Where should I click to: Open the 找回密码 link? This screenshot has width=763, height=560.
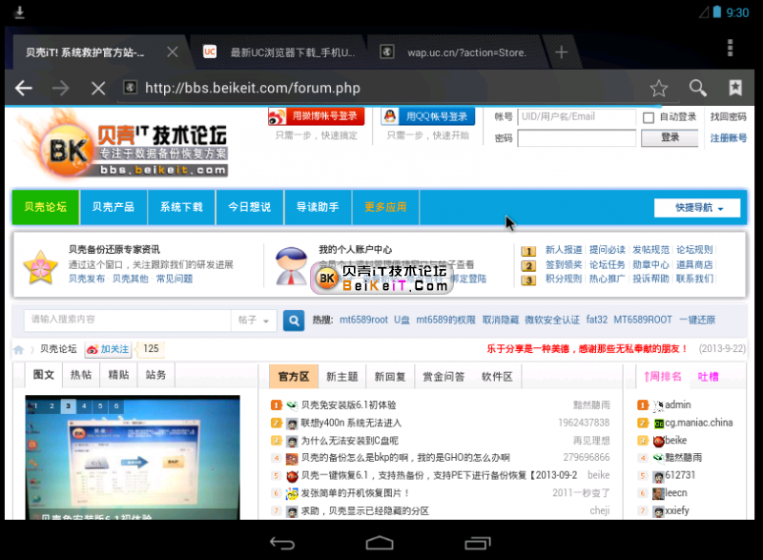point(728,116)
